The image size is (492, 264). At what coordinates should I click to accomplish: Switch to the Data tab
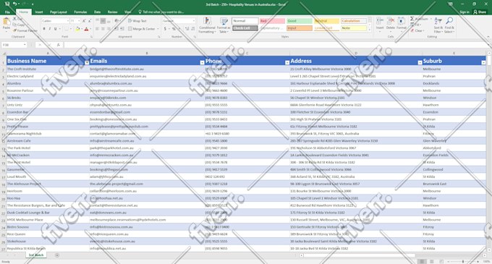pyautogui.click(x=97, y=12)
